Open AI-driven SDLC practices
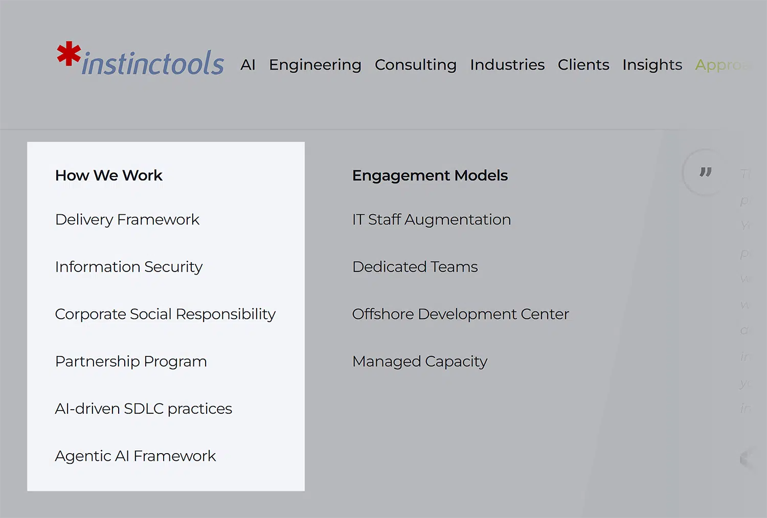The width and height of the screenshot is (767, 518). (144, 409)
